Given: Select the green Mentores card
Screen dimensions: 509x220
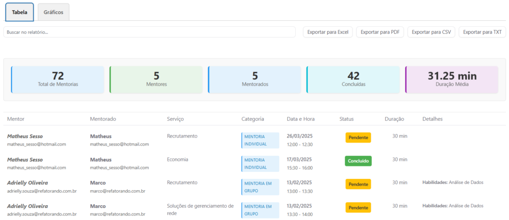Looking at the screenshot, I should 156,79.
